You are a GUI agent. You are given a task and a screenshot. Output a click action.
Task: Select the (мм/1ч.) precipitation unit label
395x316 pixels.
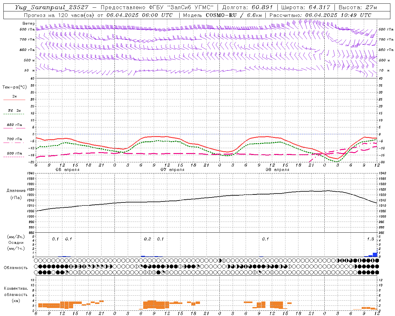16,248
